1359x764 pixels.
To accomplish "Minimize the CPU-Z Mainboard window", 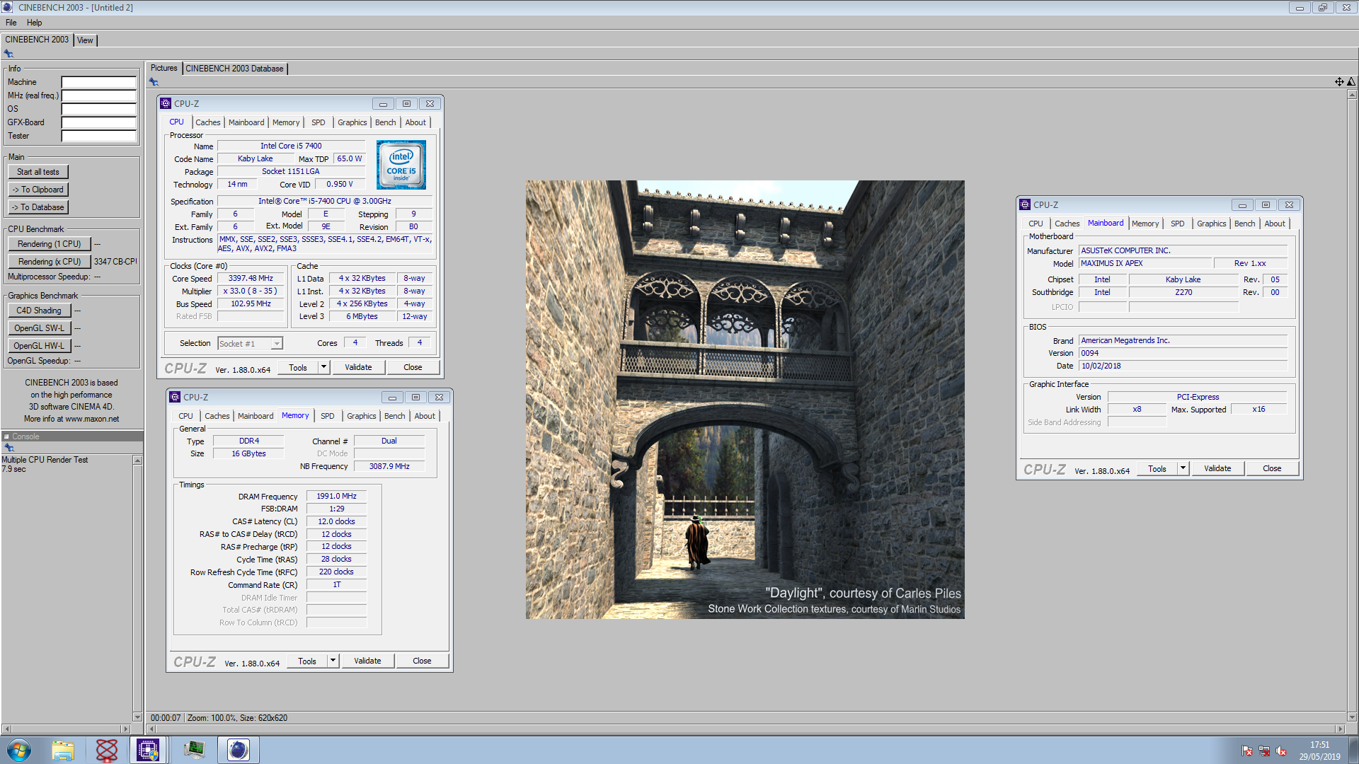I will 1242,205.
